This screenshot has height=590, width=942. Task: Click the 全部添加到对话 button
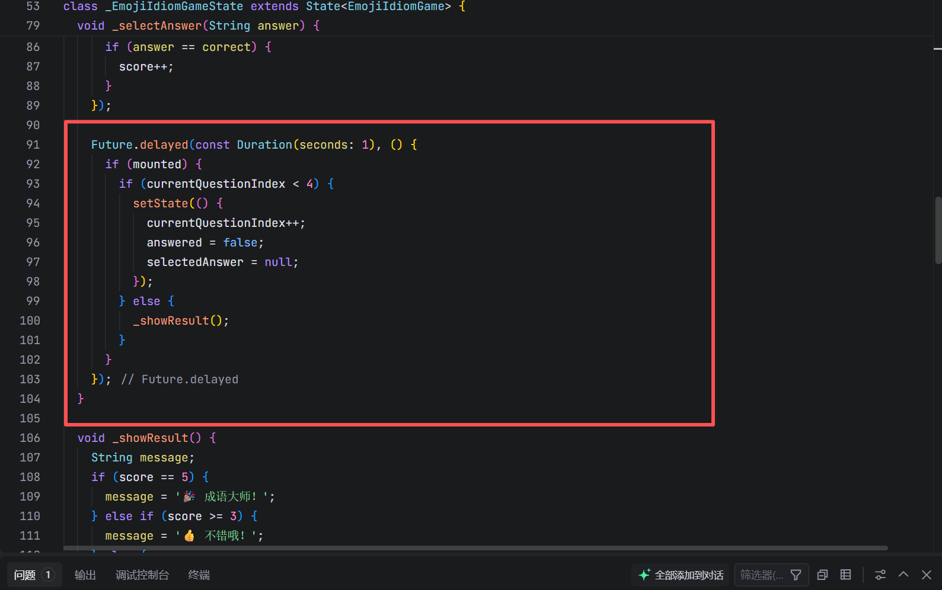pyautogui.click(x=681, y=575)
